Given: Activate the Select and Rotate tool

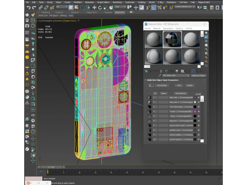Looking at the screenshot, I should (x=100, y=7).
